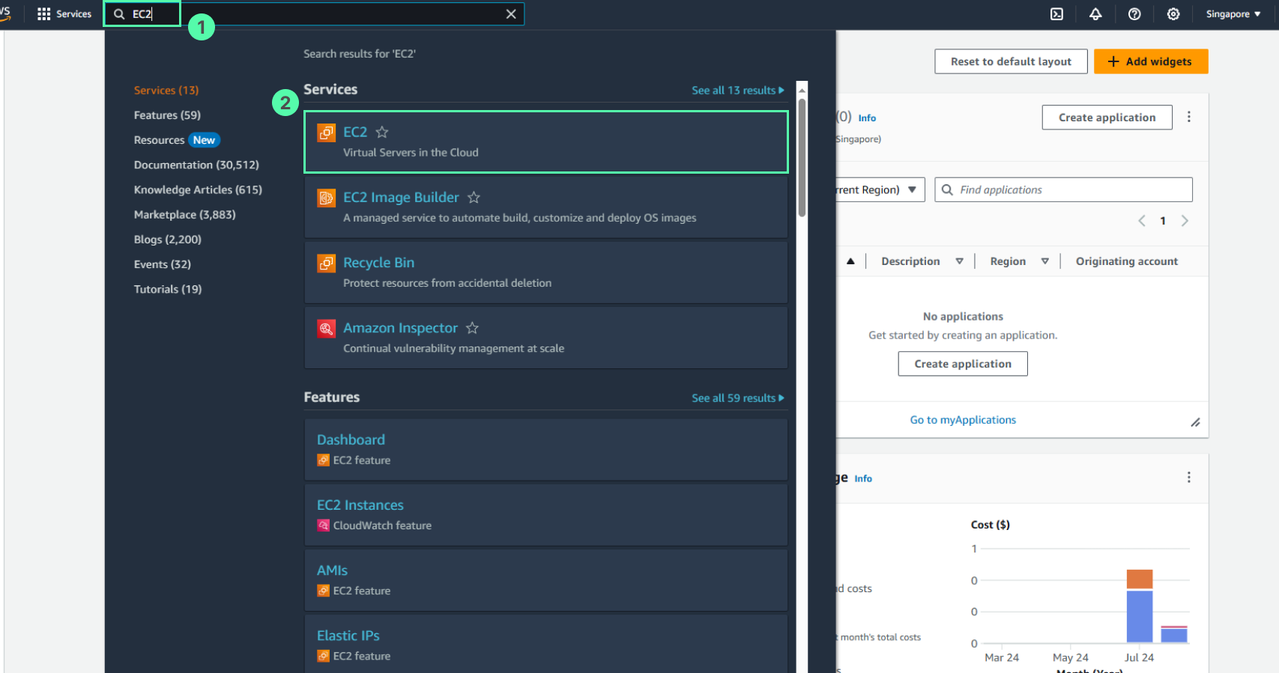Viewport: 1279px width, 673px height.
Task: Click the Originating account column header
Action: coord(1126,261)
